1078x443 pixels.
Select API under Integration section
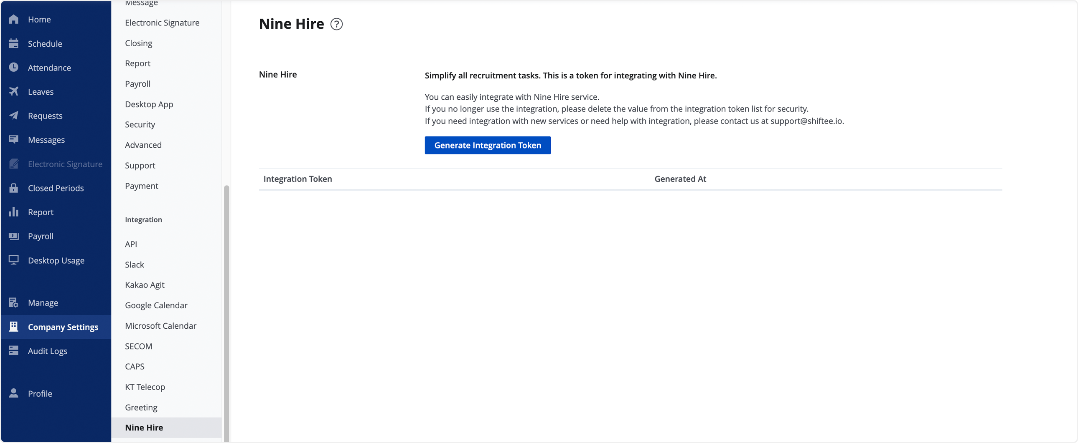click(x=131, y=244)
